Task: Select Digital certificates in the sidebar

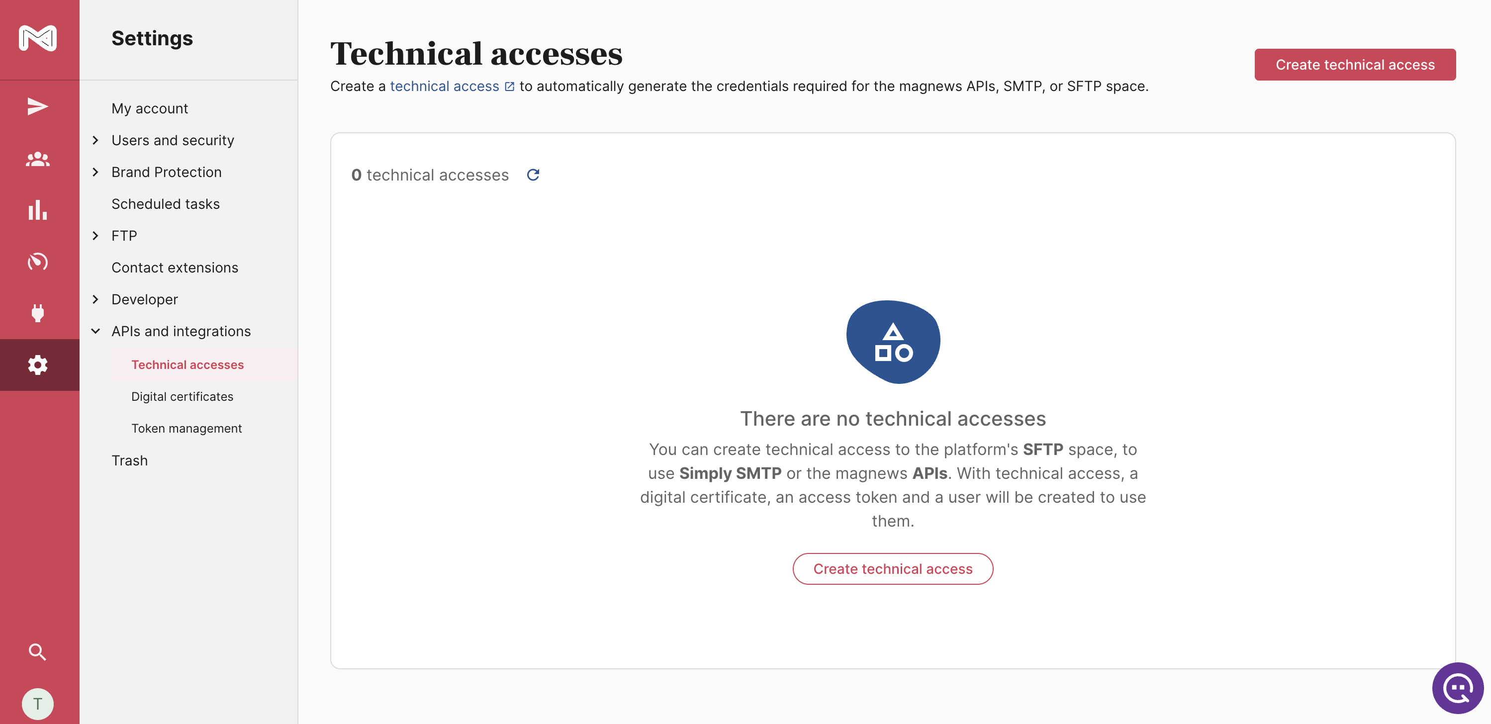Action: coord(183,396)
